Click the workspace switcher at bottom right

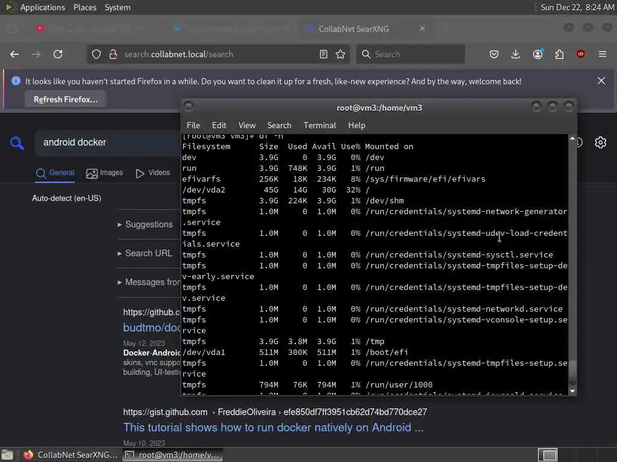pos(548,455)
